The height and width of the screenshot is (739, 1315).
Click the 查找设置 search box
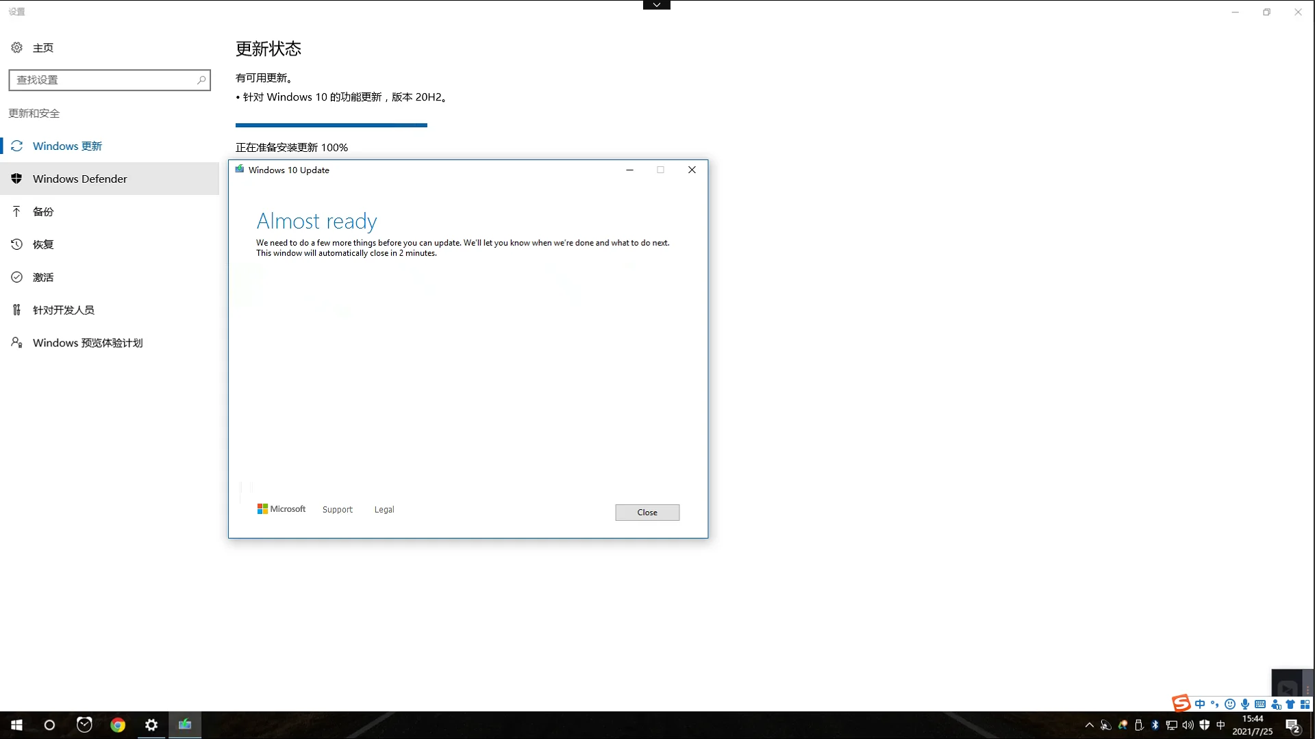click(110, 80)
